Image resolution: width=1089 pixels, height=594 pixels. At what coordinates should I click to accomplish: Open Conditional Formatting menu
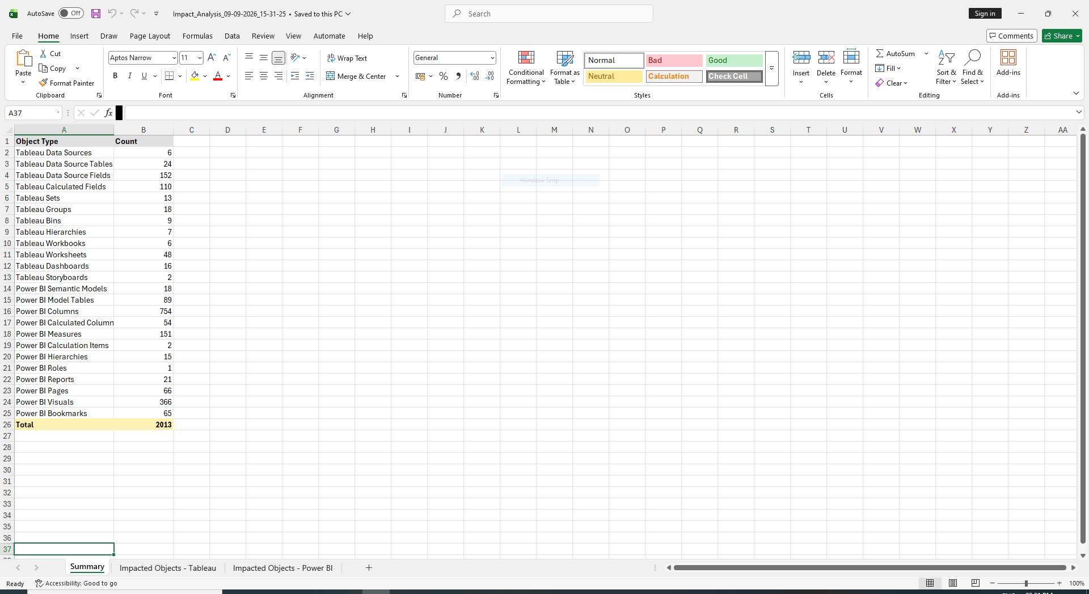click(526, 67)
